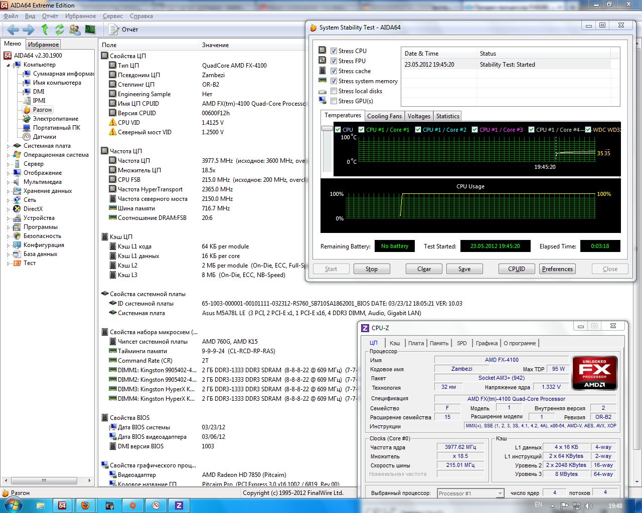
Task: Click the CPU-Z icon in the taskbar
Action: click(x=179, y=505)
